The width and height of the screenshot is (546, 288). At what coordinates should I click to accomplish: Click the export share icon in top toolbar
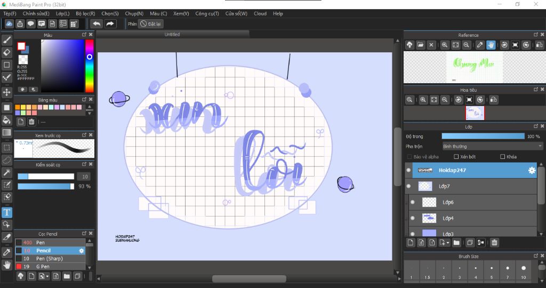[x=20, y=23]
